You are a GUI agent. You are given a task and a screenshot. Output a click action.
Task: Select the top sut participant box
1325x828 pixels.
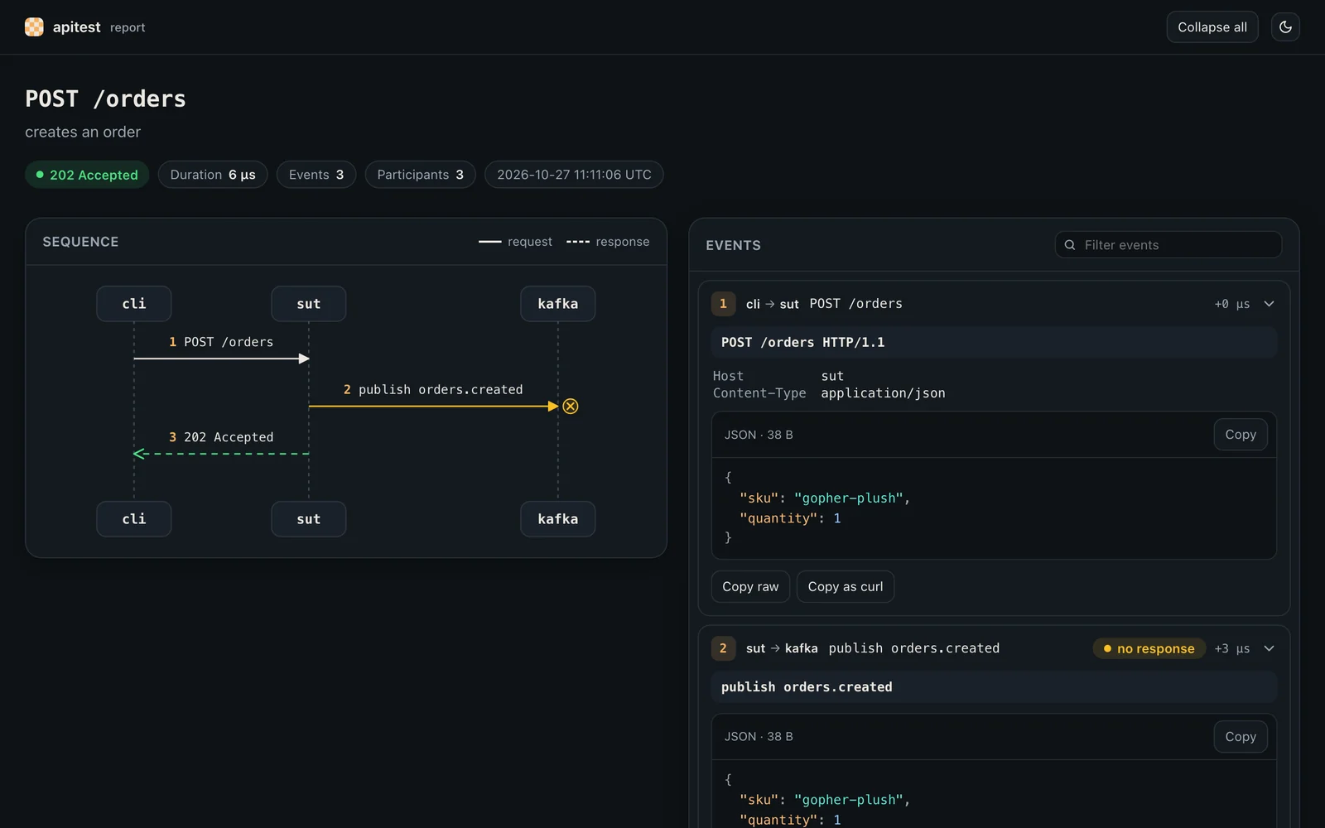pyautogui.click(x=309, y=304)
